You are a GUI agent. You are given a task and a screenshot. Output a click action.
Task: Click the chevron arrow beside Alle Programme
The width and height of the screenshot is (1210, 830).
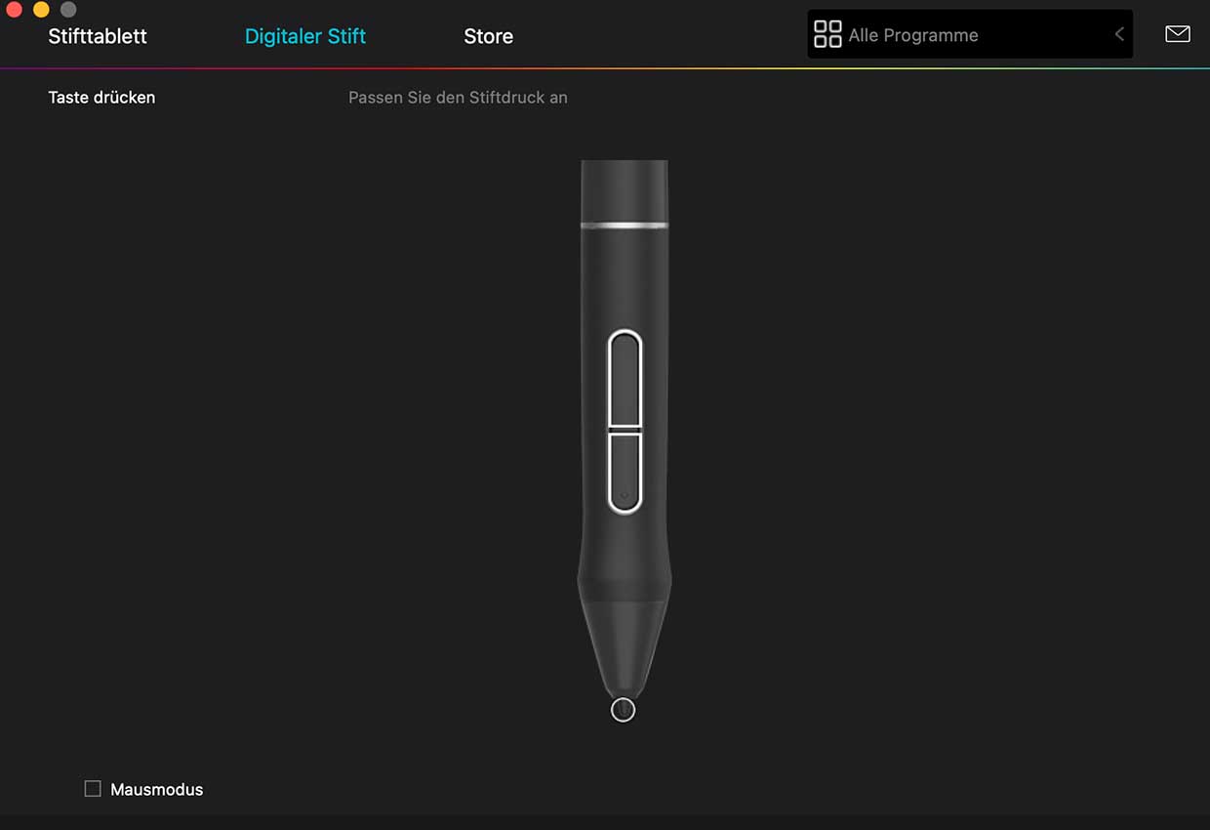(x=1119, y=34)
